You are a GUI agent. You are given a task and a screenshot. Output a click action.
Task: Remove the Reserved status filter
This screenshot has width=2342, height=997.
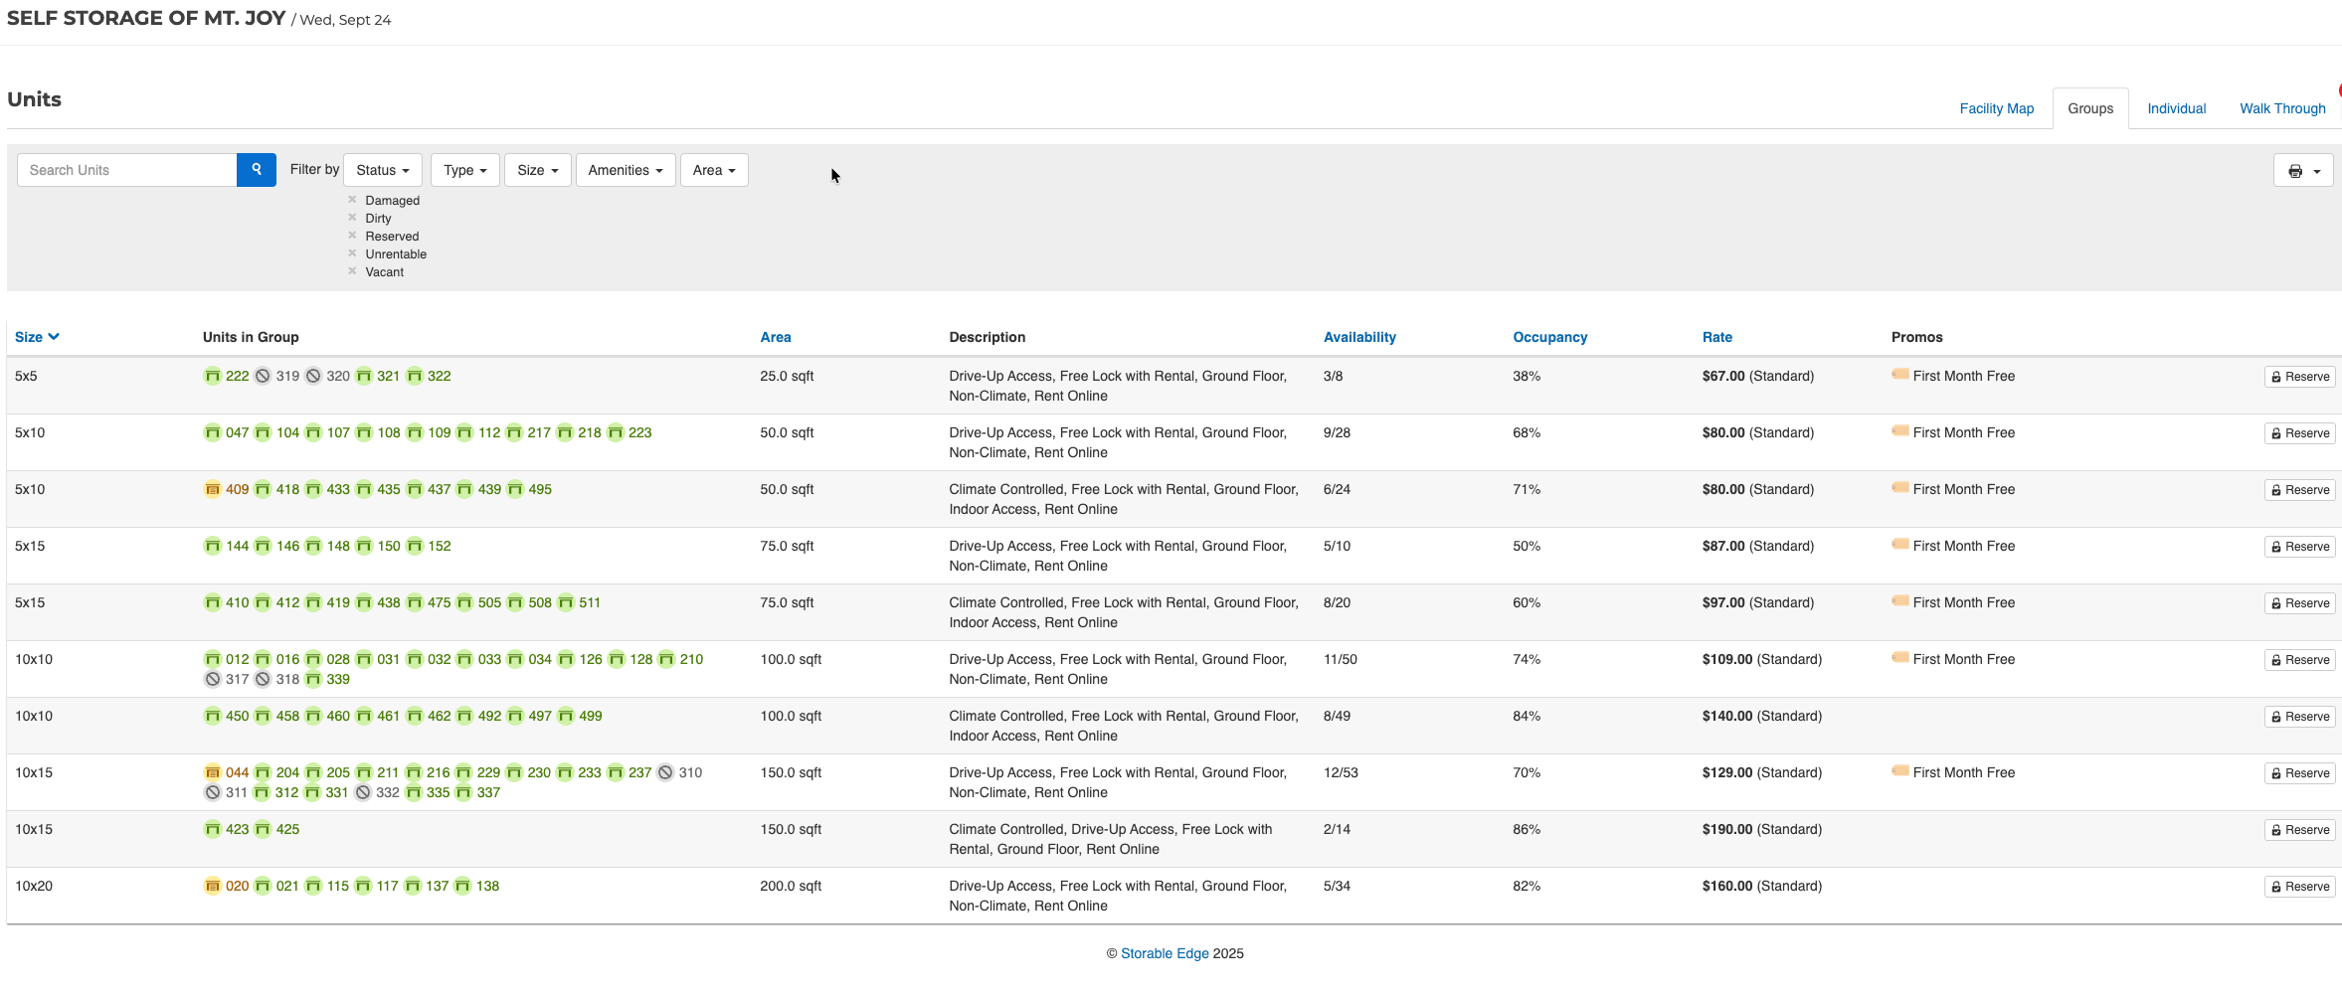(352, 236)
